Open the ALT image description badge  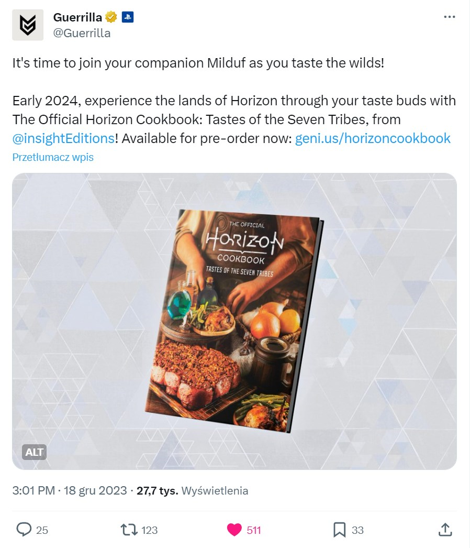[x=35, y=452]
